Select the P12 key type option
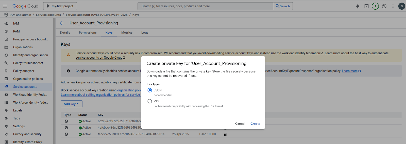This screenshot has height=144, width=406. click(x=150, y=101)
